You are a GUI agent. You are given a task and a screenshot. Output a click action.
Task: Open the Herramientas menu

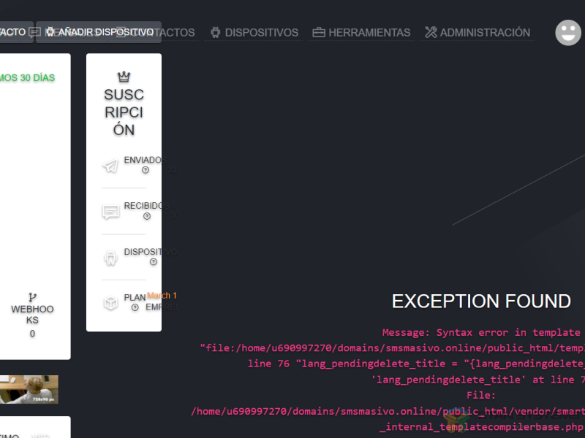pos(361,32)
